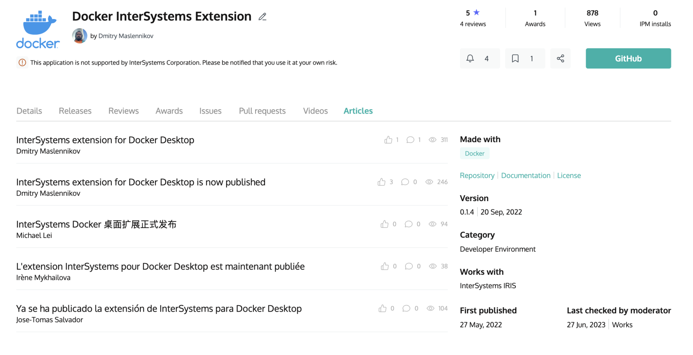Open the Pull requests tab
The height and width of the screenshot is (355, 693).
coord(262,111)
